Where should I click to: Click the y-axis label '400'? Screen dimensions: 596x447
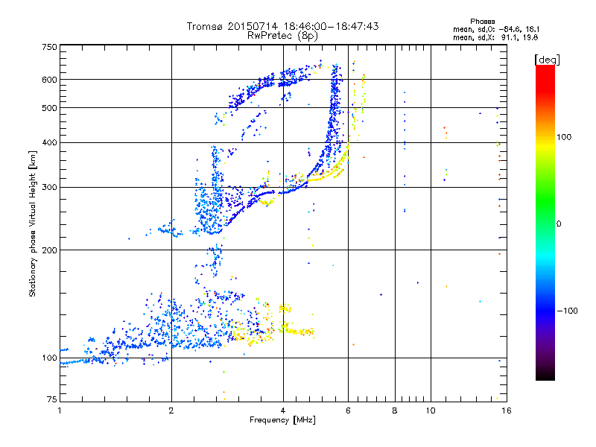click(x=49, y=143)
